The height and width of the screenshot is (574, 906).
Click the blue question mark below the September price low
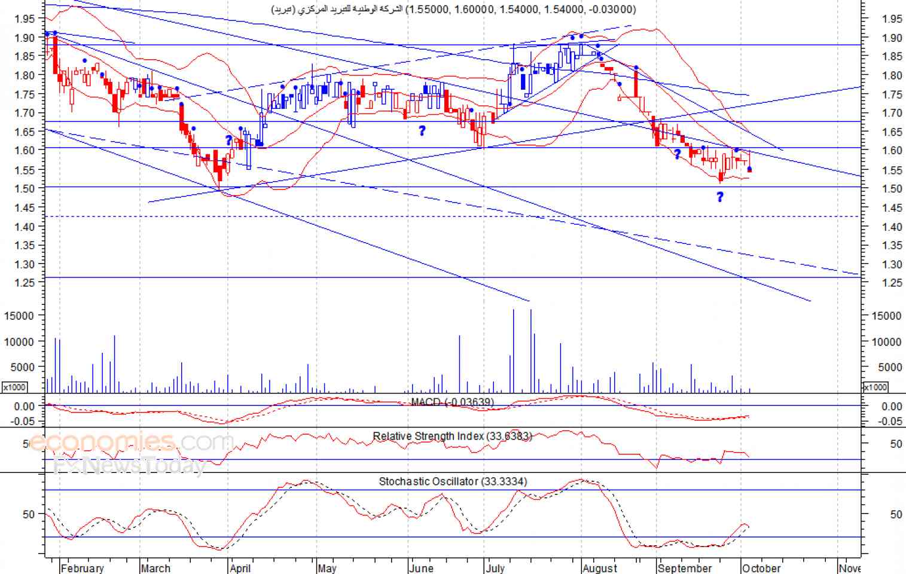point(720,197)
